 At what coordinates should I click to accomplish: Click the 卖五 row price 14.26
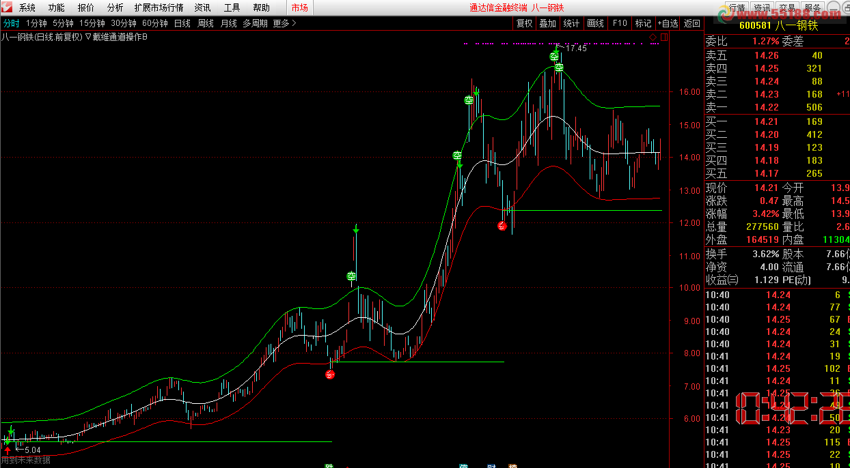[x=767, y=56]
